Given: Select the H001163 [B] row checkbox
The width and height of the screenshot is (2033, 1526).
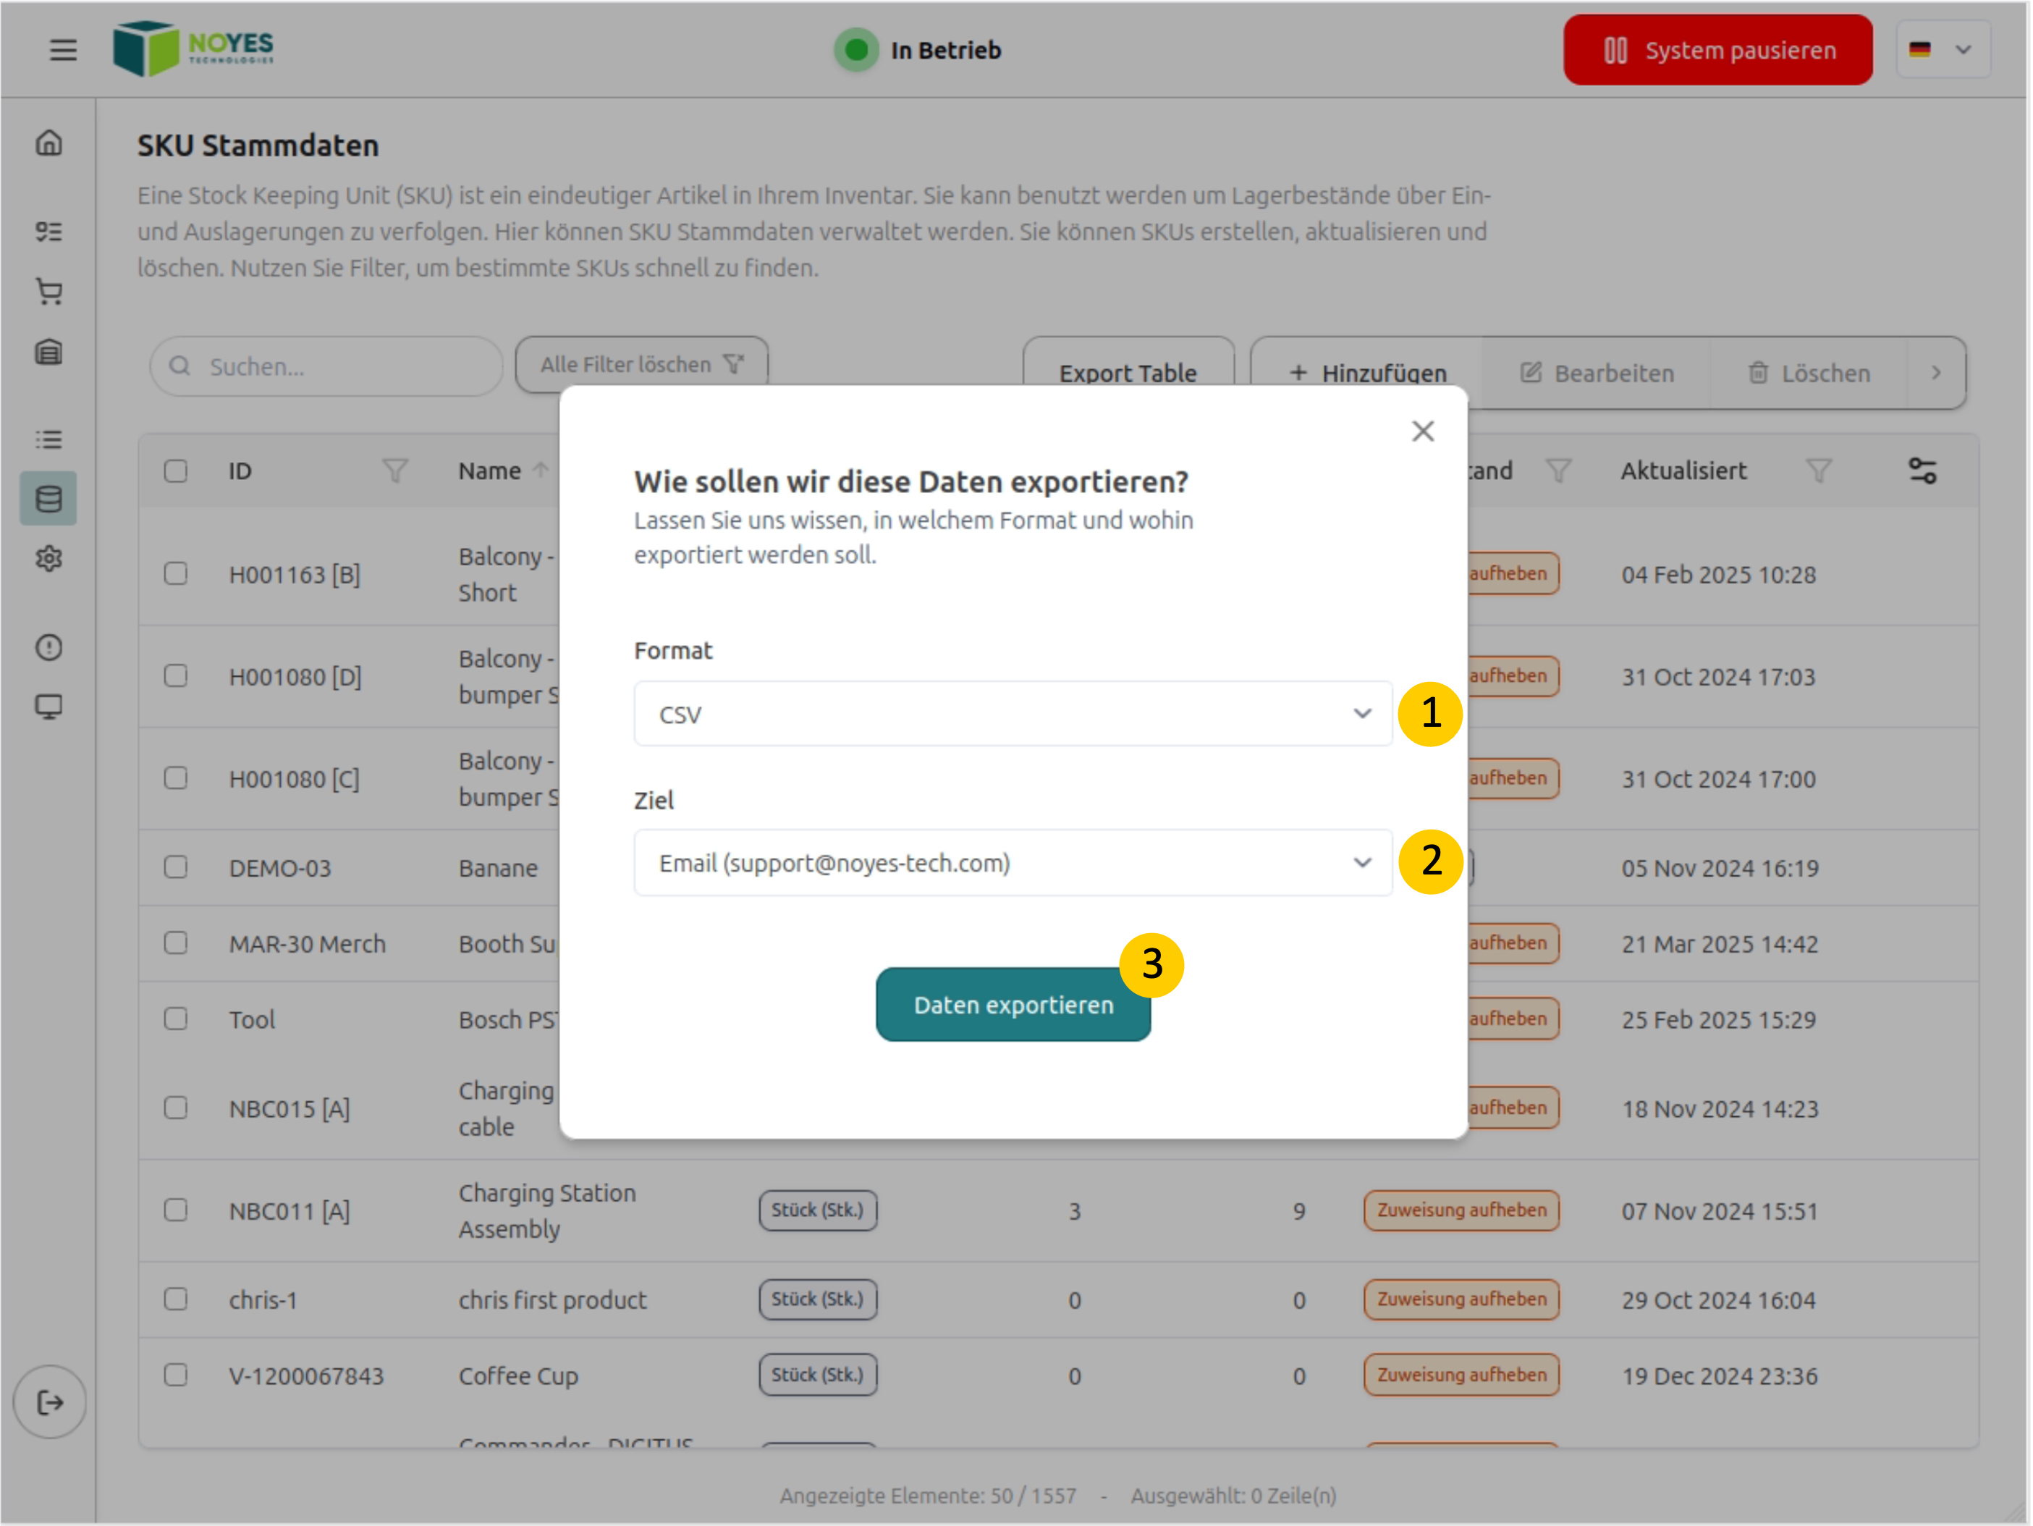Looking at the screenshot, I should point(176,573).
